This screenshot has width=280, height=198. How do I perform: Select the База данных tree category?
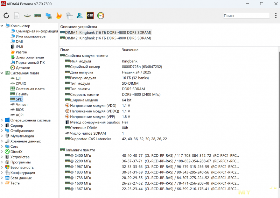click(x=21, y=178)
